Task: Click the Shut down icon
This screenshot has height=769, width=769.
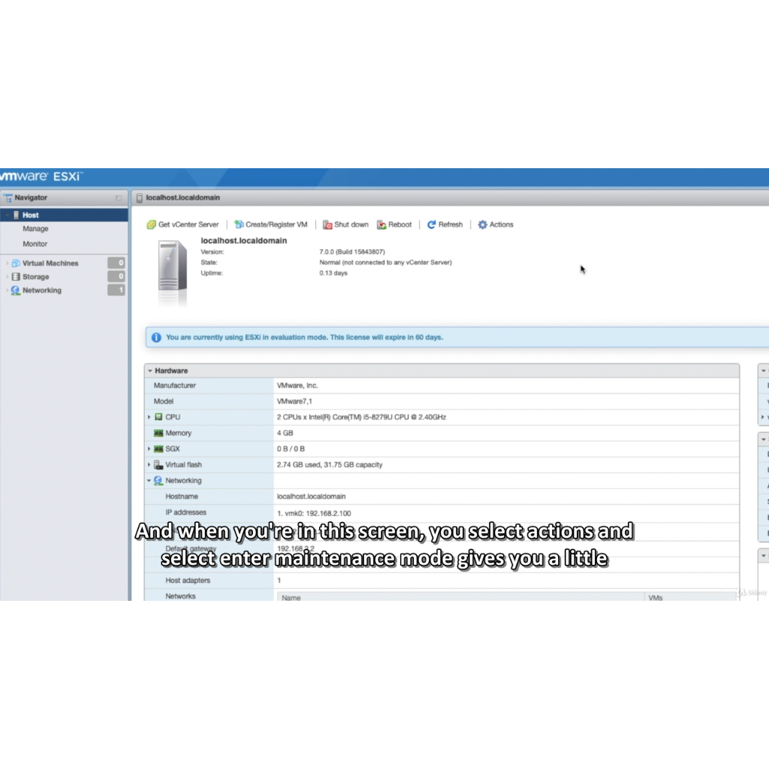Action: tap(327, 225)
